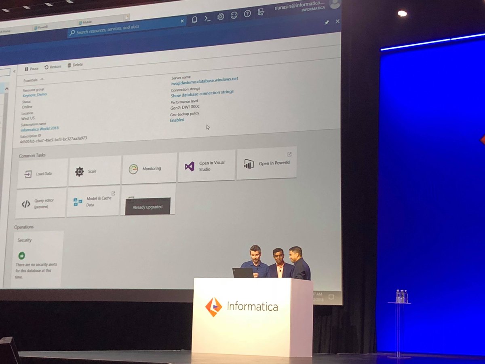Click the Monitoring gauge icon

(133, 169)
